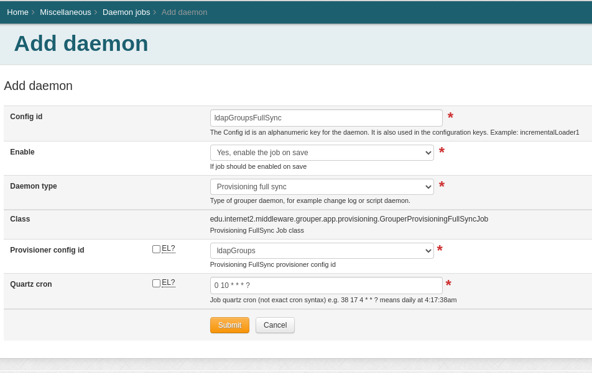Click the required asterisk next to Quartz cron
The width and height of the screenshot is (592, 373).
[448, 285]
